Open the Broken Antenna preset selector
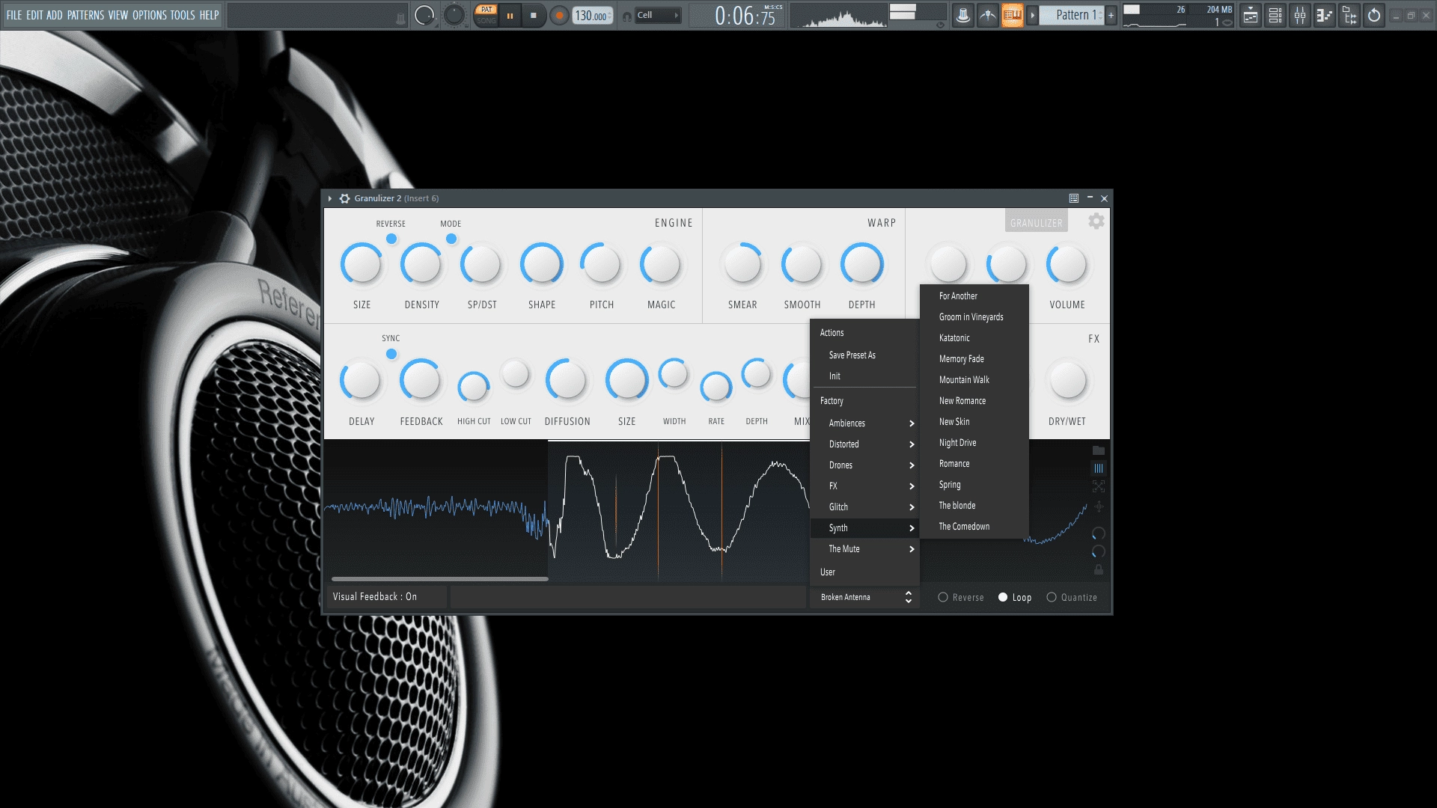Image resolution: width=1437 pixels, height=808 pixels. pyautogui.click(x=864, y=597)
